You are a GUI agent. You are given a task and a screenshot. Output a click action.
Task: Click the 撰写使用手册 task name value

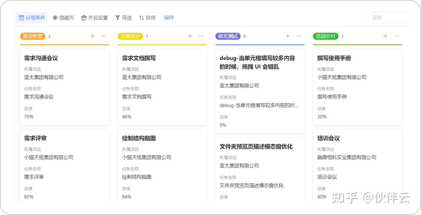[332, 97]
